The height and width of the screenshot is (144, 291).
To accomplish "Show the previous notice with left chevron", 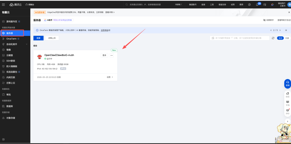I will click(271, 30).
